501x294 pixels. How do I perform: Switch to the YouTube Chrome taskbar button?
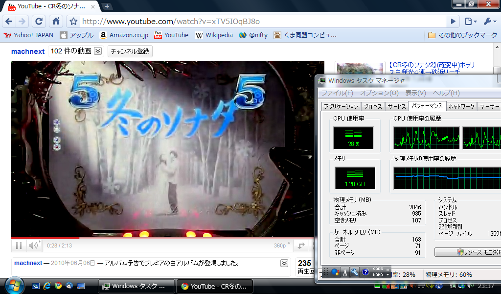[215, 286]
